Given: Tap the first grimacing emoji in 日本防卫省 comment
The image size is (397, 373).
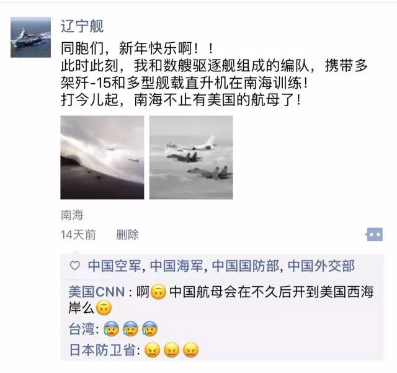Looking at the screenshot, I should click(152, 350).
